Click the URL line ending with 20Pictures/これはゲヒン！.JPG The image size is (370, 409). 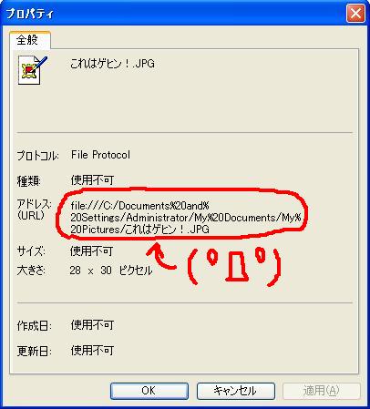coord(139,230)
